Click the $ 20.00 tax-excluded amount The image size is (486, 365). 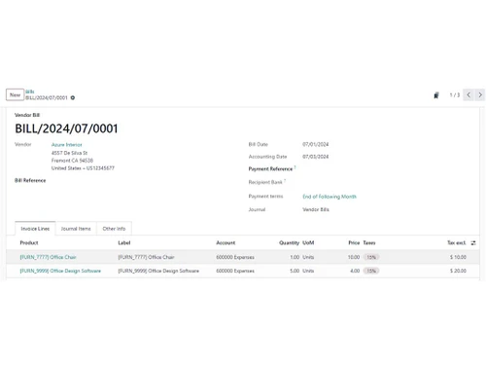tap(458, 271)
